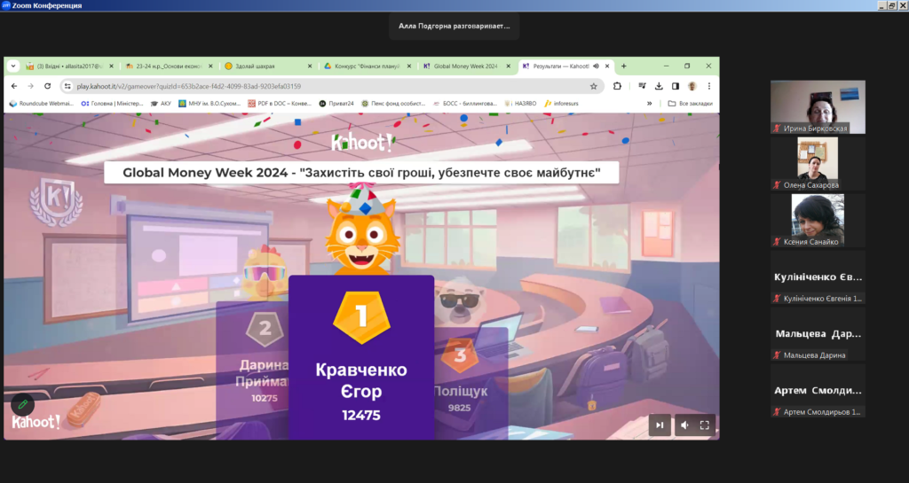Screen dimensions: 909x483
Task: Select the Артем Смолдирьов participant tile
Action: click(818, 391)
